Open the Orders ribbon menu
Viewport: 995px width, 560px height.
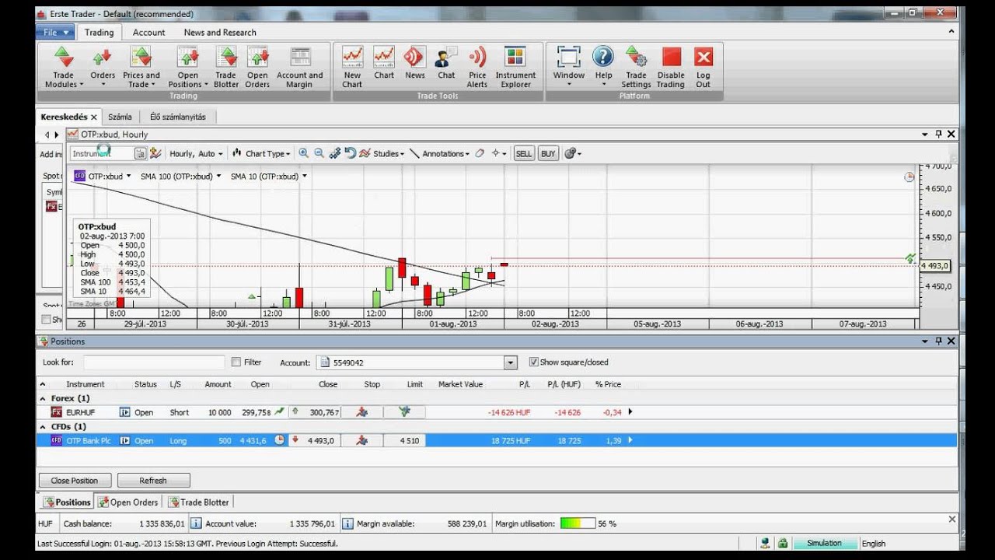pos(103,68)
